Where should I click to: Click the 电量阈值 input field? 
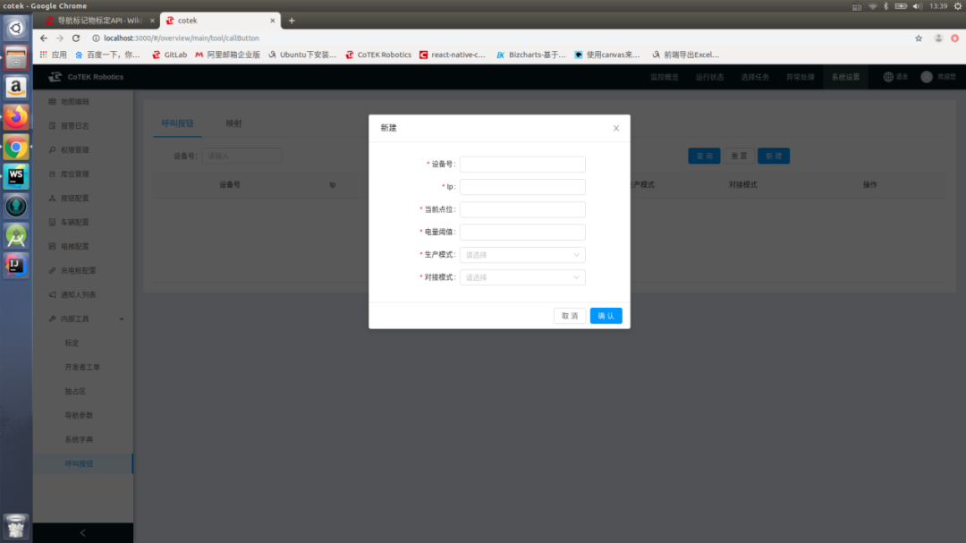(522, 232)
